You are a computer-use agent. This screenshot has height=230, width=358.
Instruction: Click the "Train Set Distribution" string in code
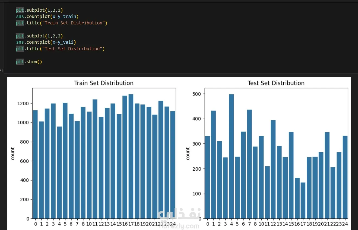pos(73,23)
